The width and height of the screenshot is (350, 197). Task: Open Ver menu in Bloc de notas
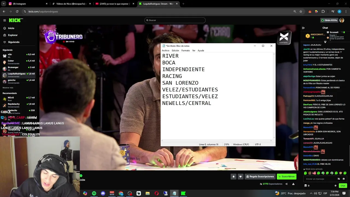coord(194,51)
